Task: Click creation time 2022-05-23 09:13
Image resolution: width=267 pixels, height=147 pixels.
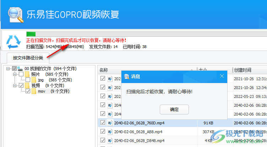Action: click(x=250, y=96)
